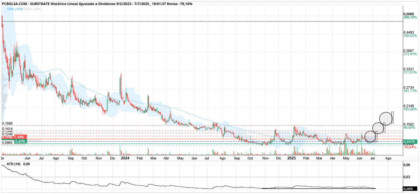This screenshot has width=420, height=194.
Task: Click the 105,60% percentage axis label
Action: pyautogui.click(x=410, y=109)
